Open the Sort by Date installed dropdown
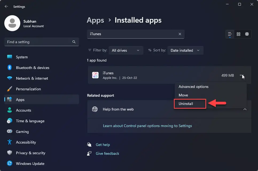Screen dimensions: 258x171 pos(185,50)
